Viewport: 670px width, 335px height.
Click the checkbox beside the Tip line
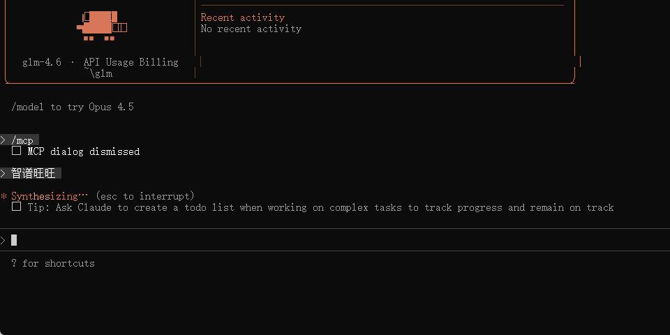pos(16,207)
